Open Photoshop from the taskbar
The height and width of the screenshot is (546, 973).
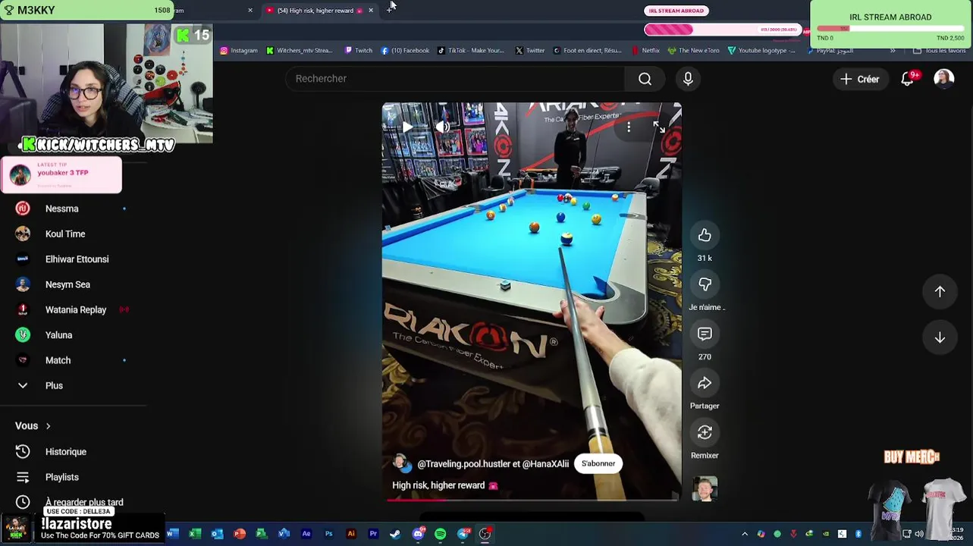[328, 534]
